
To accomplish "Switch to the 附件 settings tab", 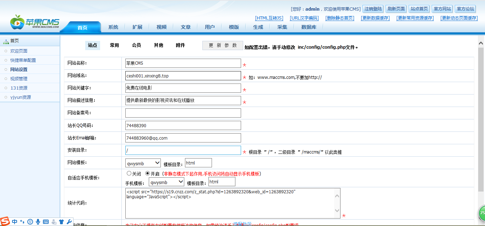I will (180, 45).
